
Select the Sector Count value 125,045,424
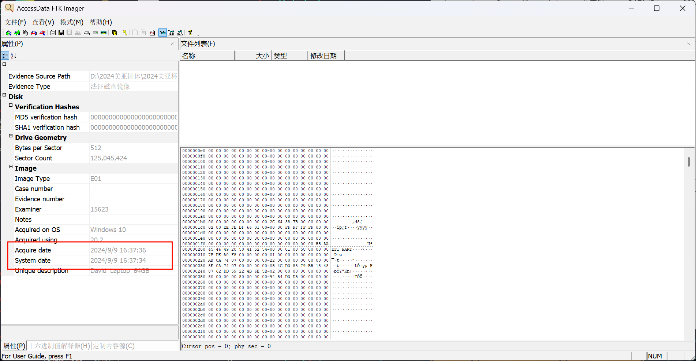click(x=109, y=158)
